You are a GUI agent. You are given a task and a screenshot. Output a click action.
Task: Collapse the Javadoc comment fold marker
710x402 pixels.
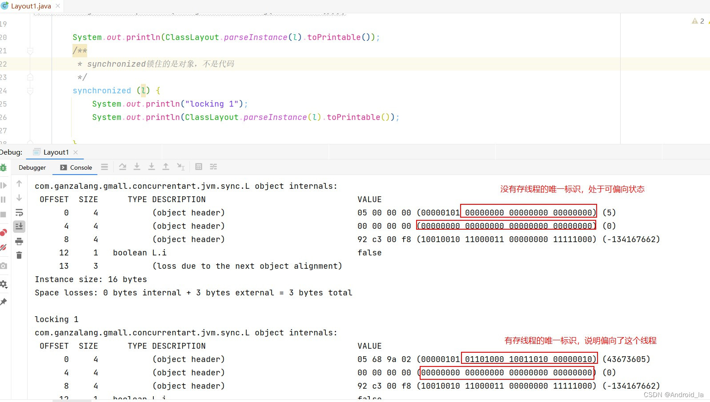point(30,51)
